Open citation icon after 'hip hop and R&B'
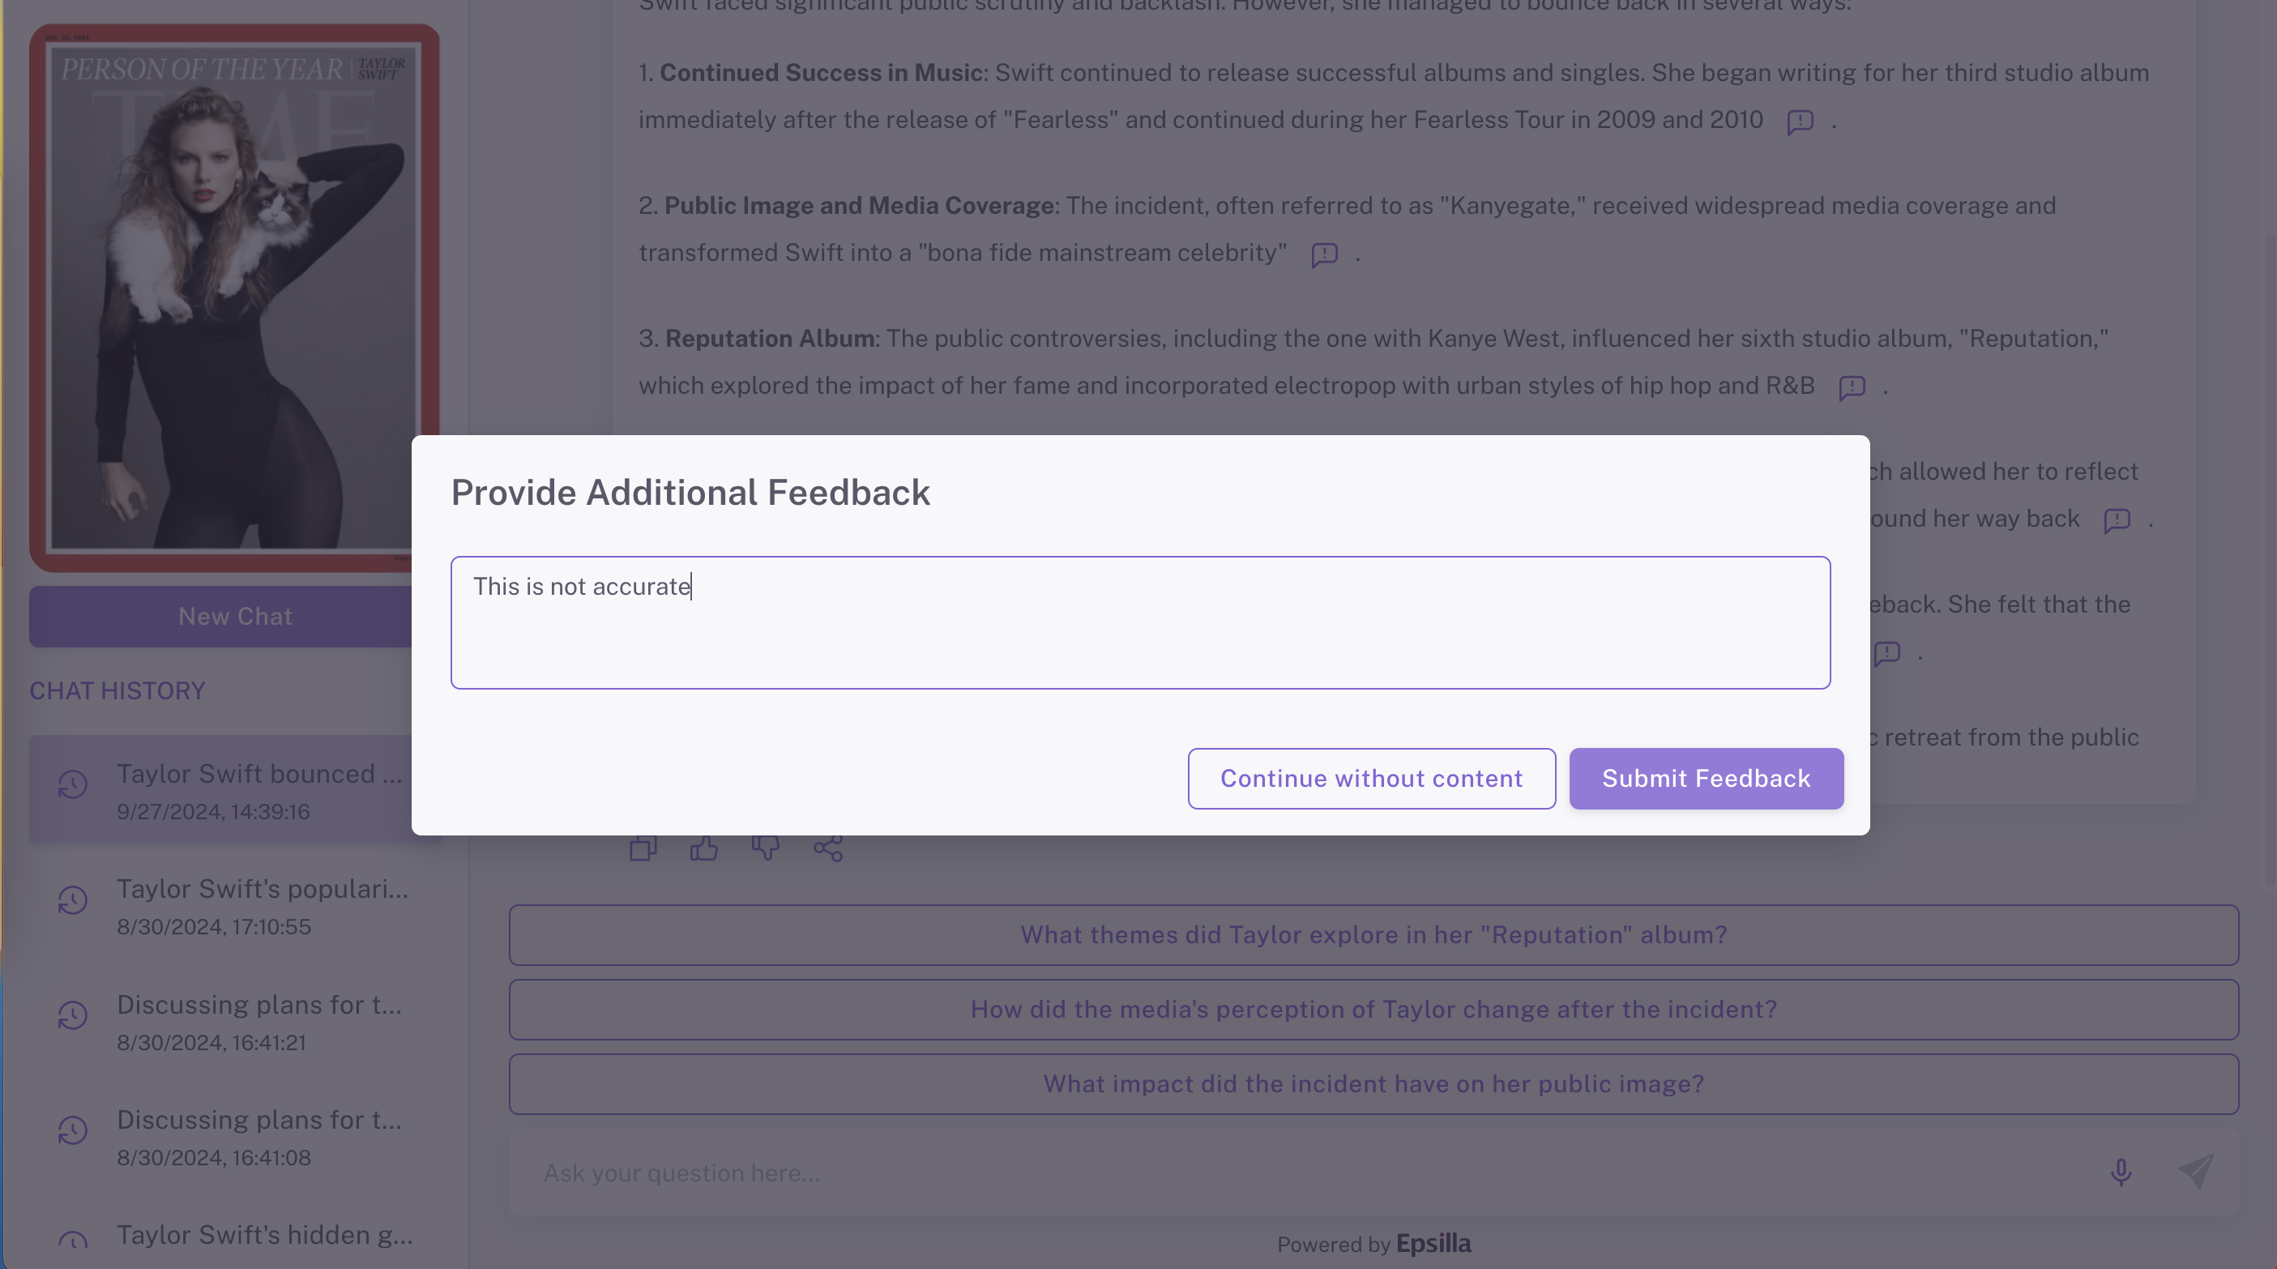The height and width of the screenshot is (1269, 2277). click(x=1852, y=387)
